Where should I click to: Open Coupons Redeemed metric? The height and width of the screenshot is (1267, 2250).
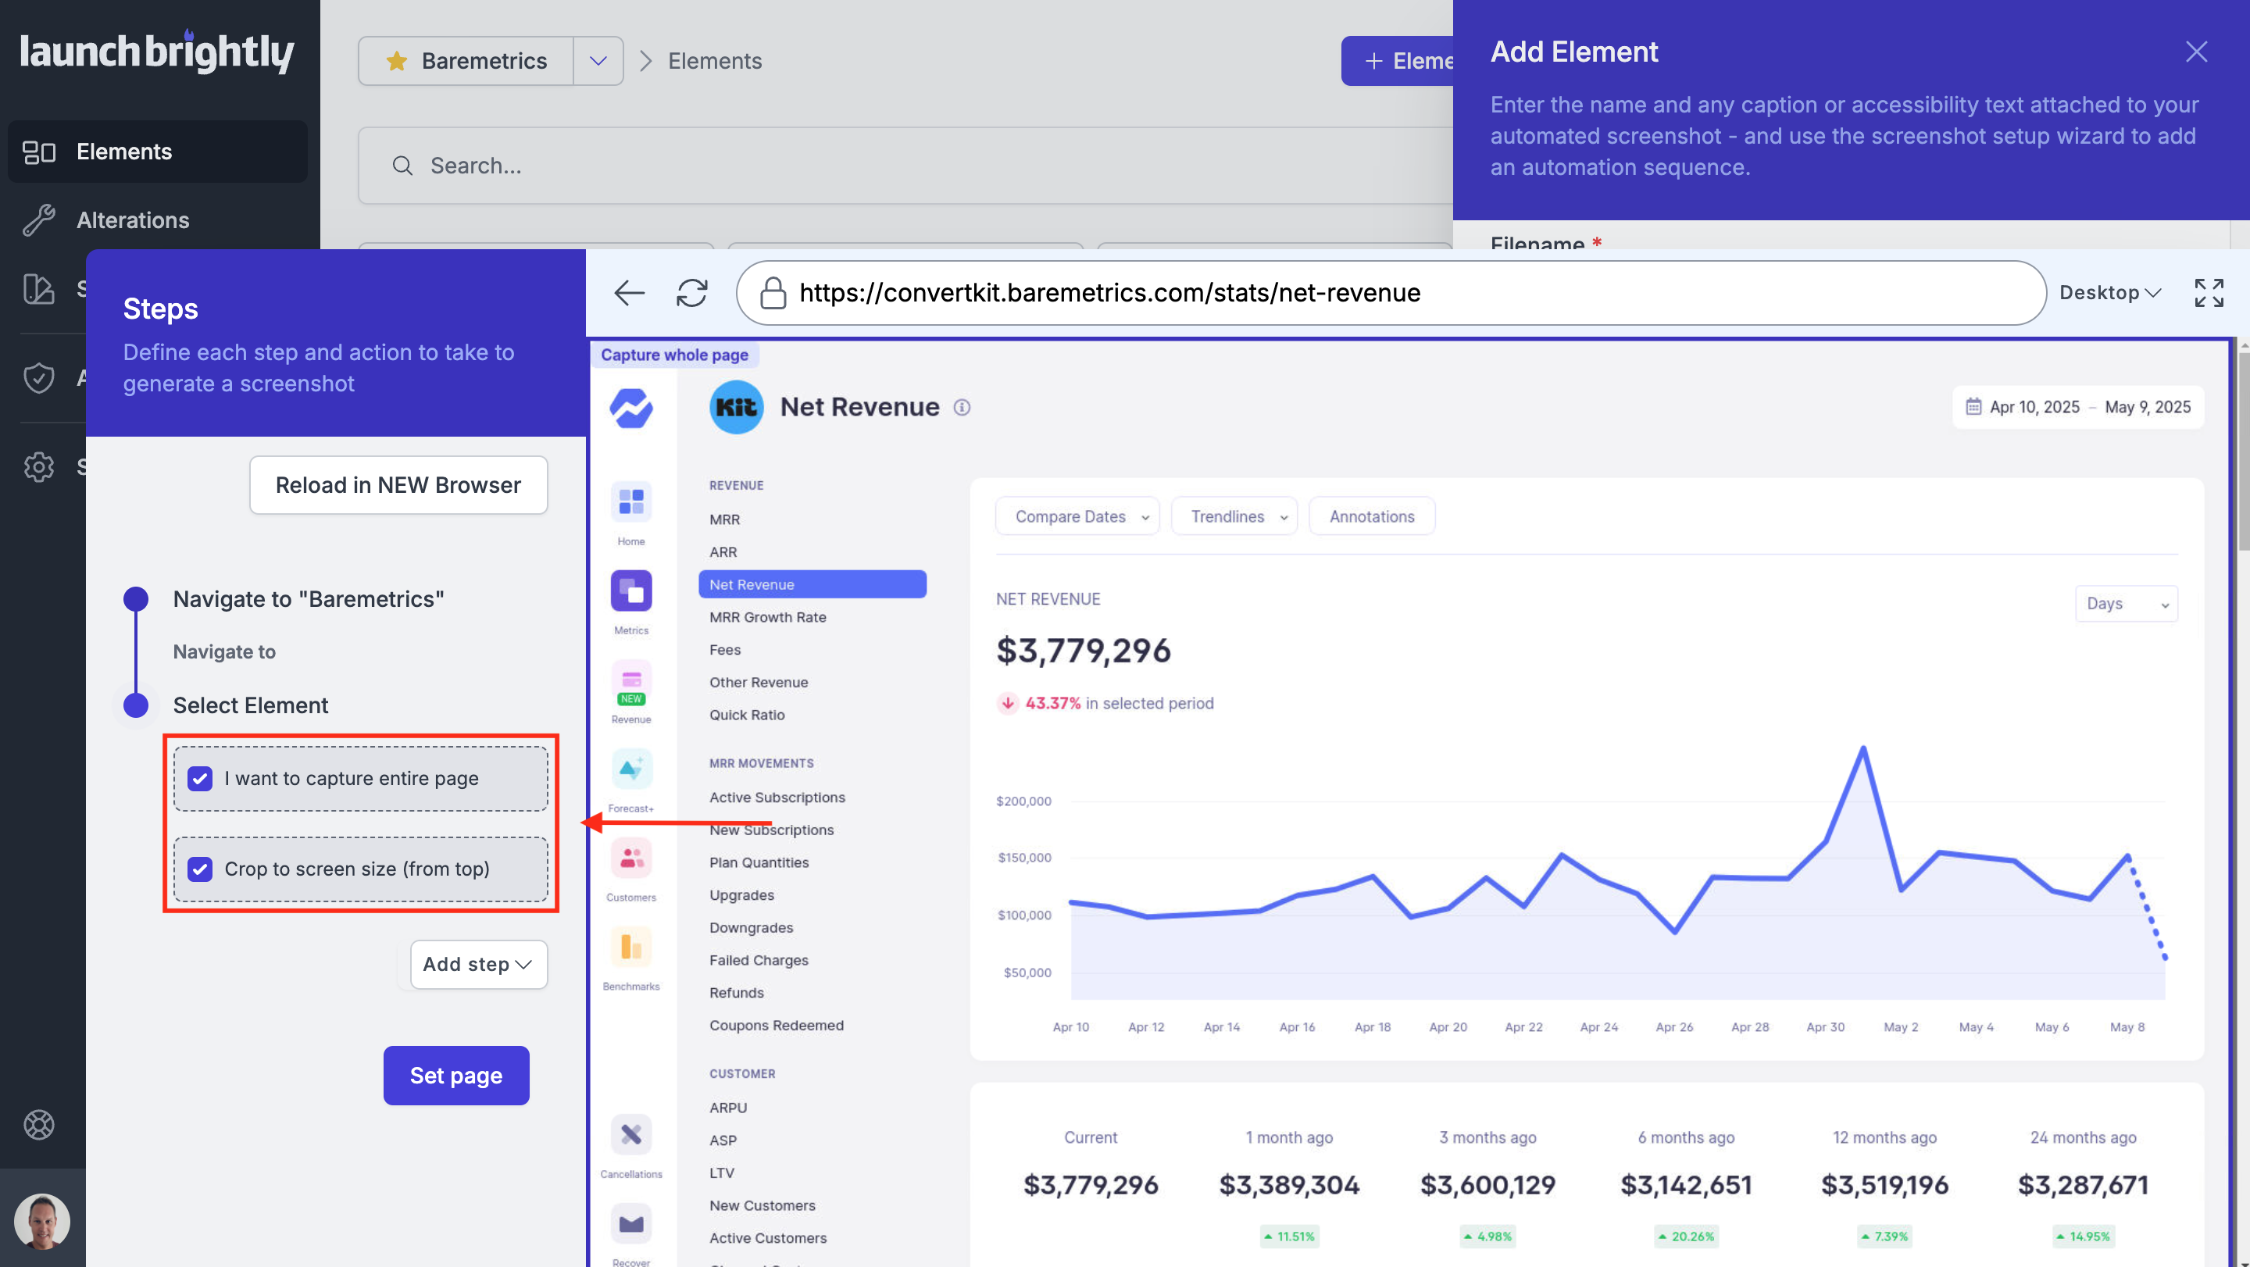point(777,1025)
